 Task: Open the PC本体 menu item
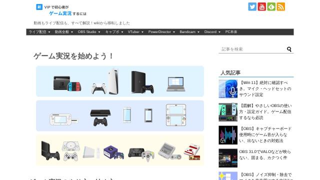click(x=231, y=32)
